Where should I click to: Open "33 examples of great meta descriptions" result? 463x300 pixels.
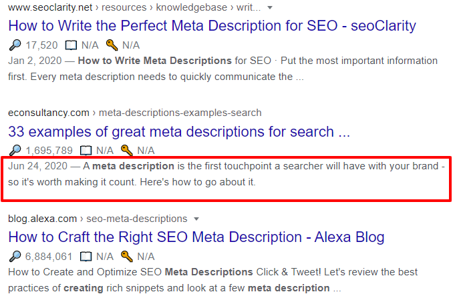(x=179, y=131)
